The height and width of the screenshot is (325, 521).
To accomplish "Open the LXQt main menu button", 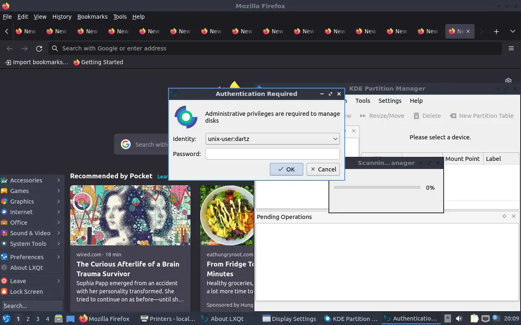I will tap(7, 318).
